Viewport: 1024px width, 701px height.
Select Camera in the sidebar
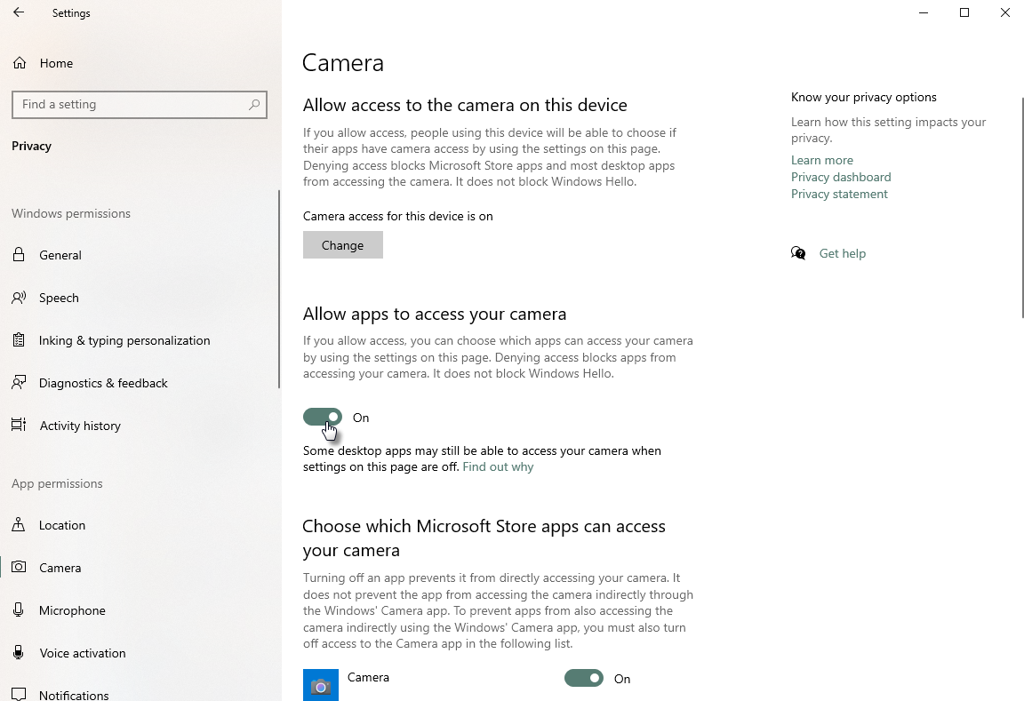(x=60, y=568)
